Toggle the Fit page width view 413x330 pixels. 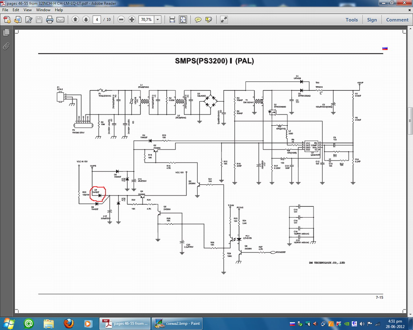pos(172,20)
